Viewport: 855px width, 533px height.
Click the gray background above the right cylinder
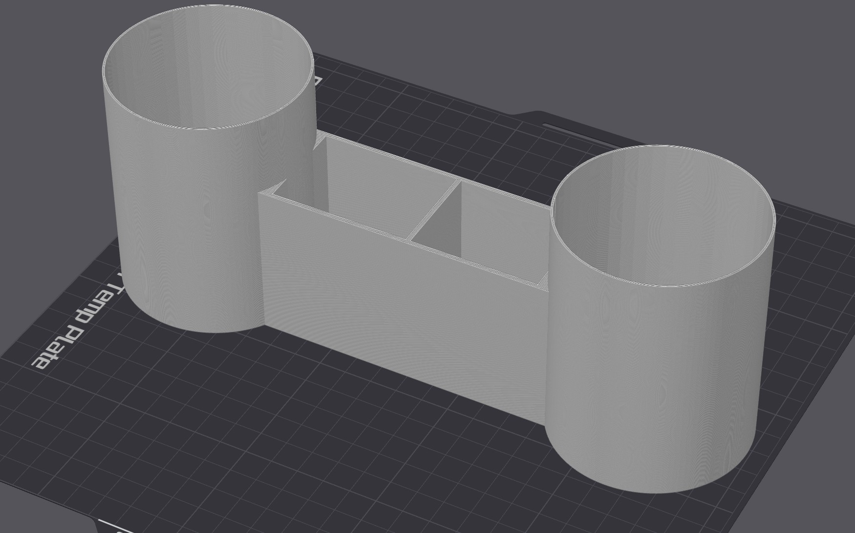[684, 73]
